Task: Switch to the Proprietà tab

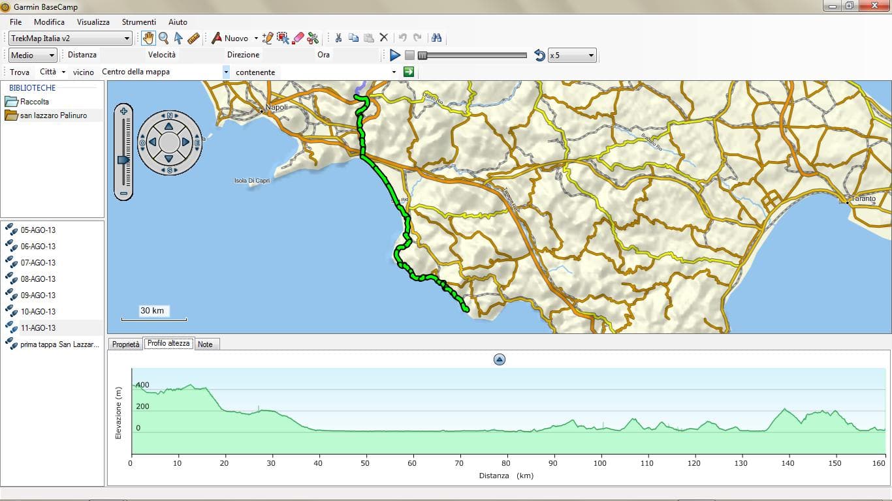Action: pyautogui.click(x=125, y=344)
